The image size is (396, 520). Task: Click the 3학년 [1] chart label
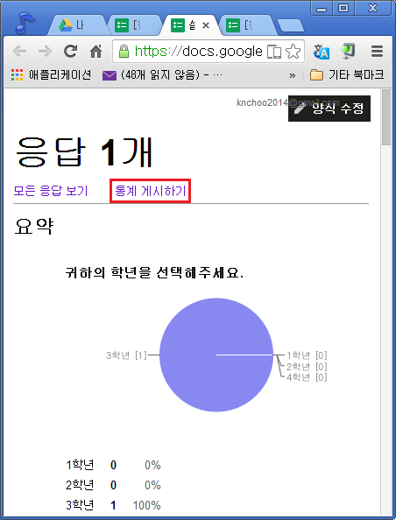126,355
